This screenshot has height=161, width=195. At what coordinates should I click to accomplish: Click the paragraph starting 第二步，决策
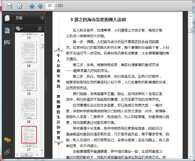tap(112, 68)
